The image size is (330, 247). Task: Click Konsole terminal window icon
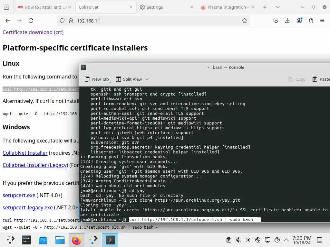click(x=83, y=67)
